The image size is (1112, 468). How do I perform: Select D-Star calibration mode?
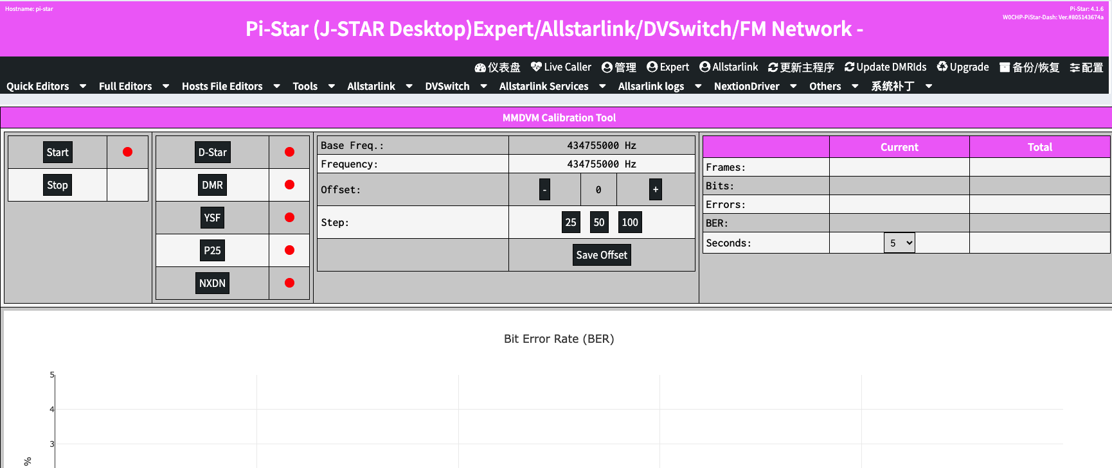click(x=212, y=152)
